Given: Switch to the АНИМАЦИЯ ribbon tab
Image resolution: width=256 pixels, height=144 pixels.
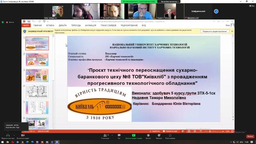Looking at the screenshot, I should (x=91, y=26).
